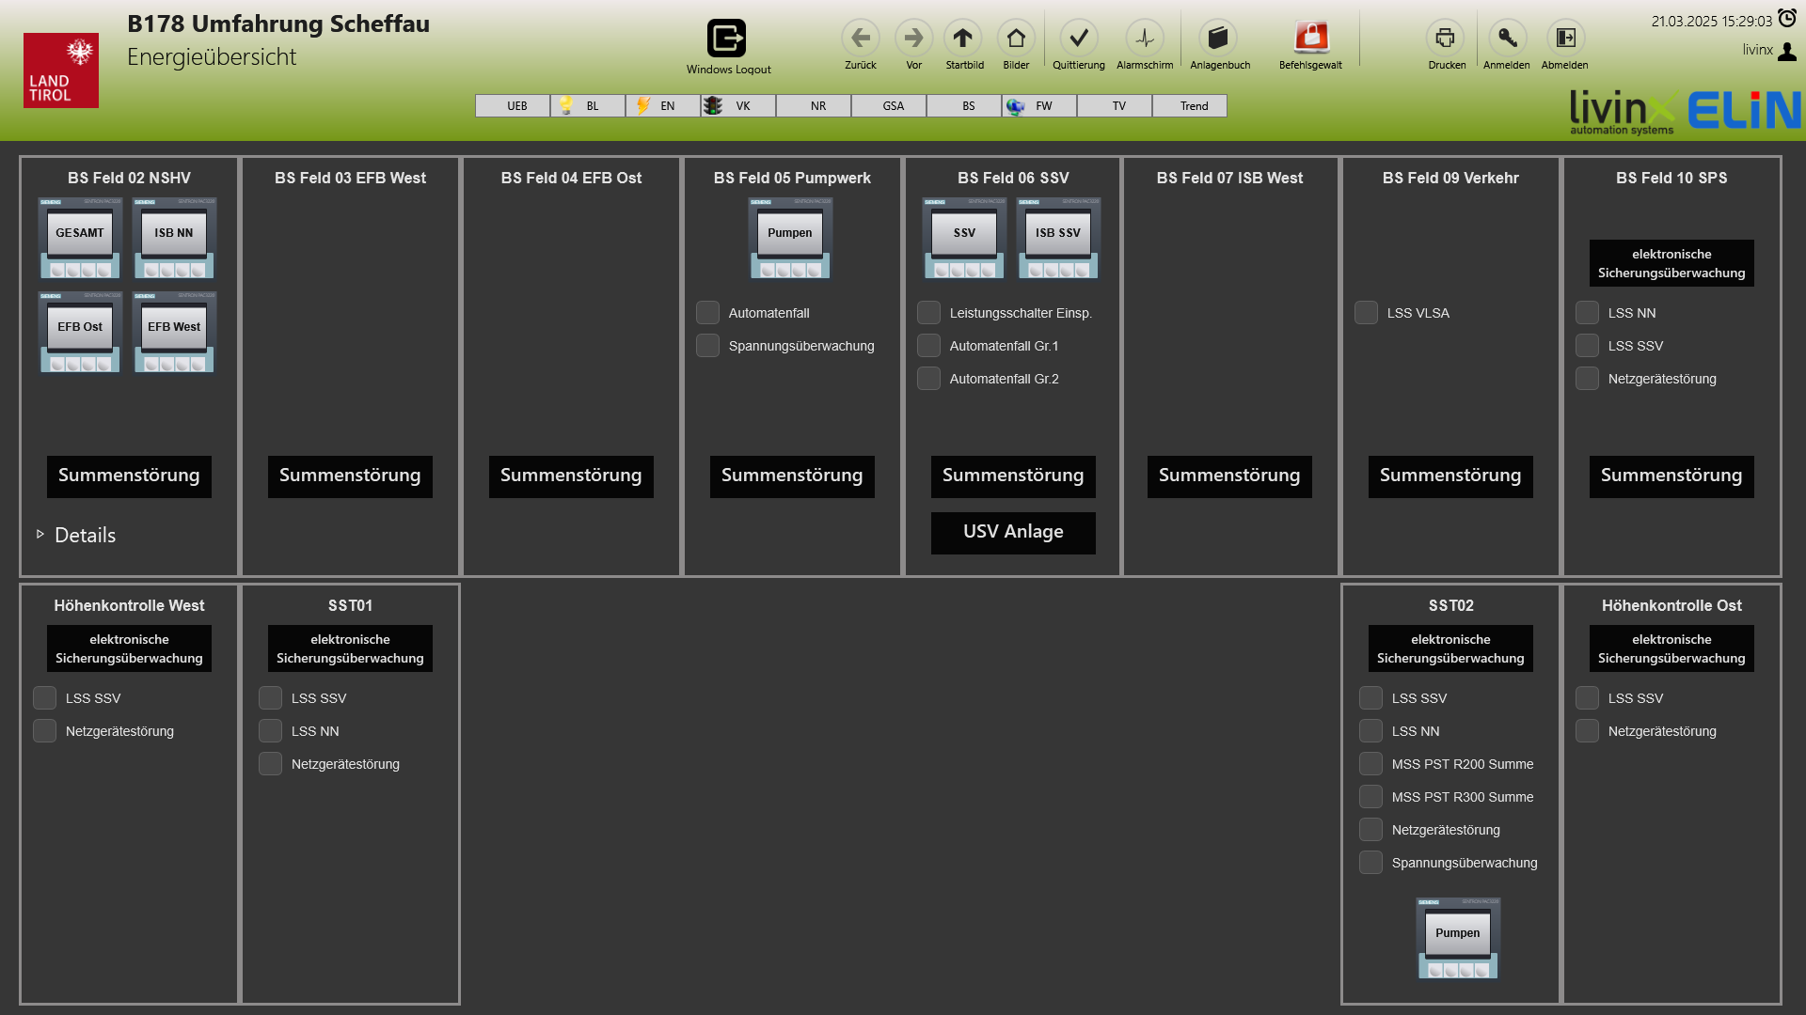This screenshot has width=1806, height=1015.
Task: Click Summenstörung under BS Feld 07
Action: click(x=1229, y=476)
